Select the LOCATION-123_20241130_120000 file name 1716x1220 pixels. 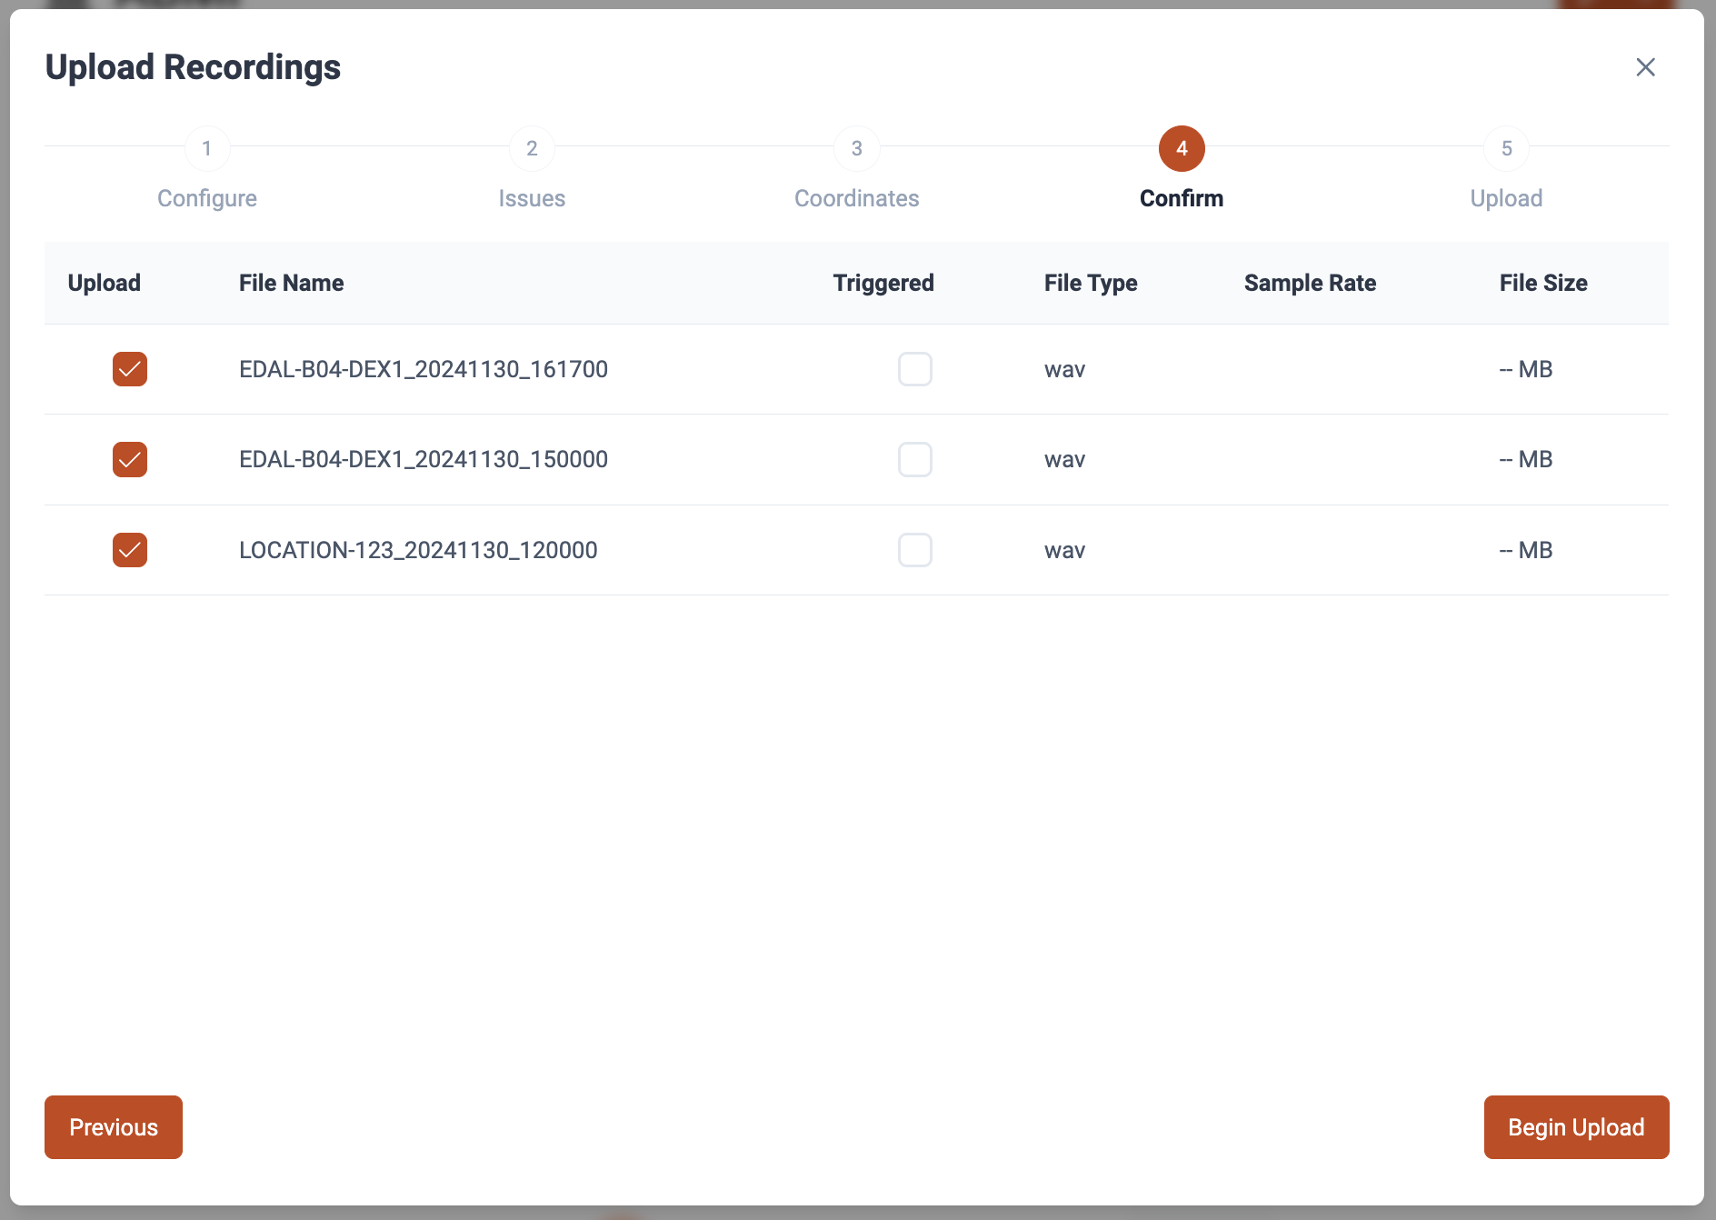[x=418, y=550]
